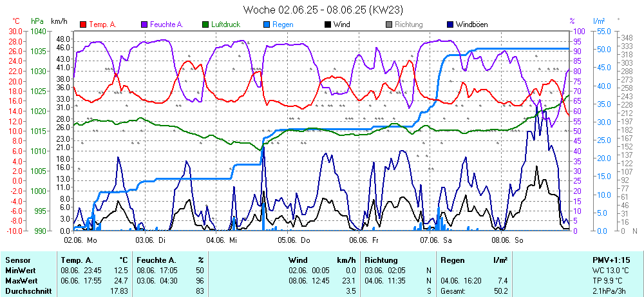
Task: Click the purple Feuchte A. legend swatch
Action: coord(144,24)
